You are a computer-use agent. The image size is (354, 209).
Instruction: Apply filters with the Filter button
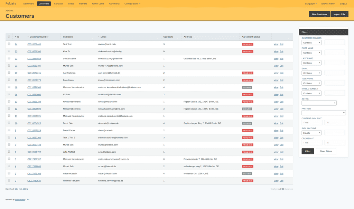tap(307, 151)
